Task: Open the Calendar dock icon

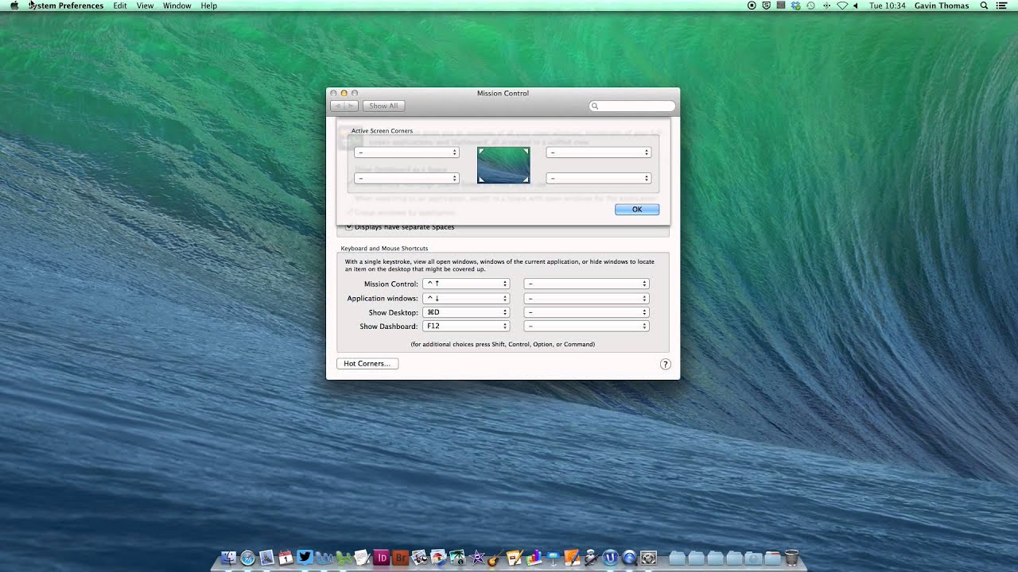Action: (x=286, y=558)
